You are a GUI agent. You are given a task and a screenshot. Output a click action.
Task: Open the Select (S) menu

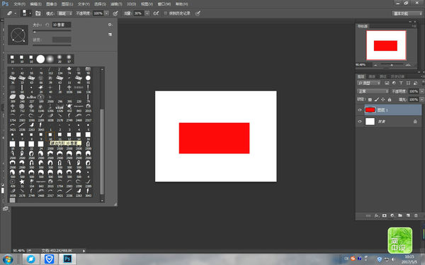[x=100, y=4]
